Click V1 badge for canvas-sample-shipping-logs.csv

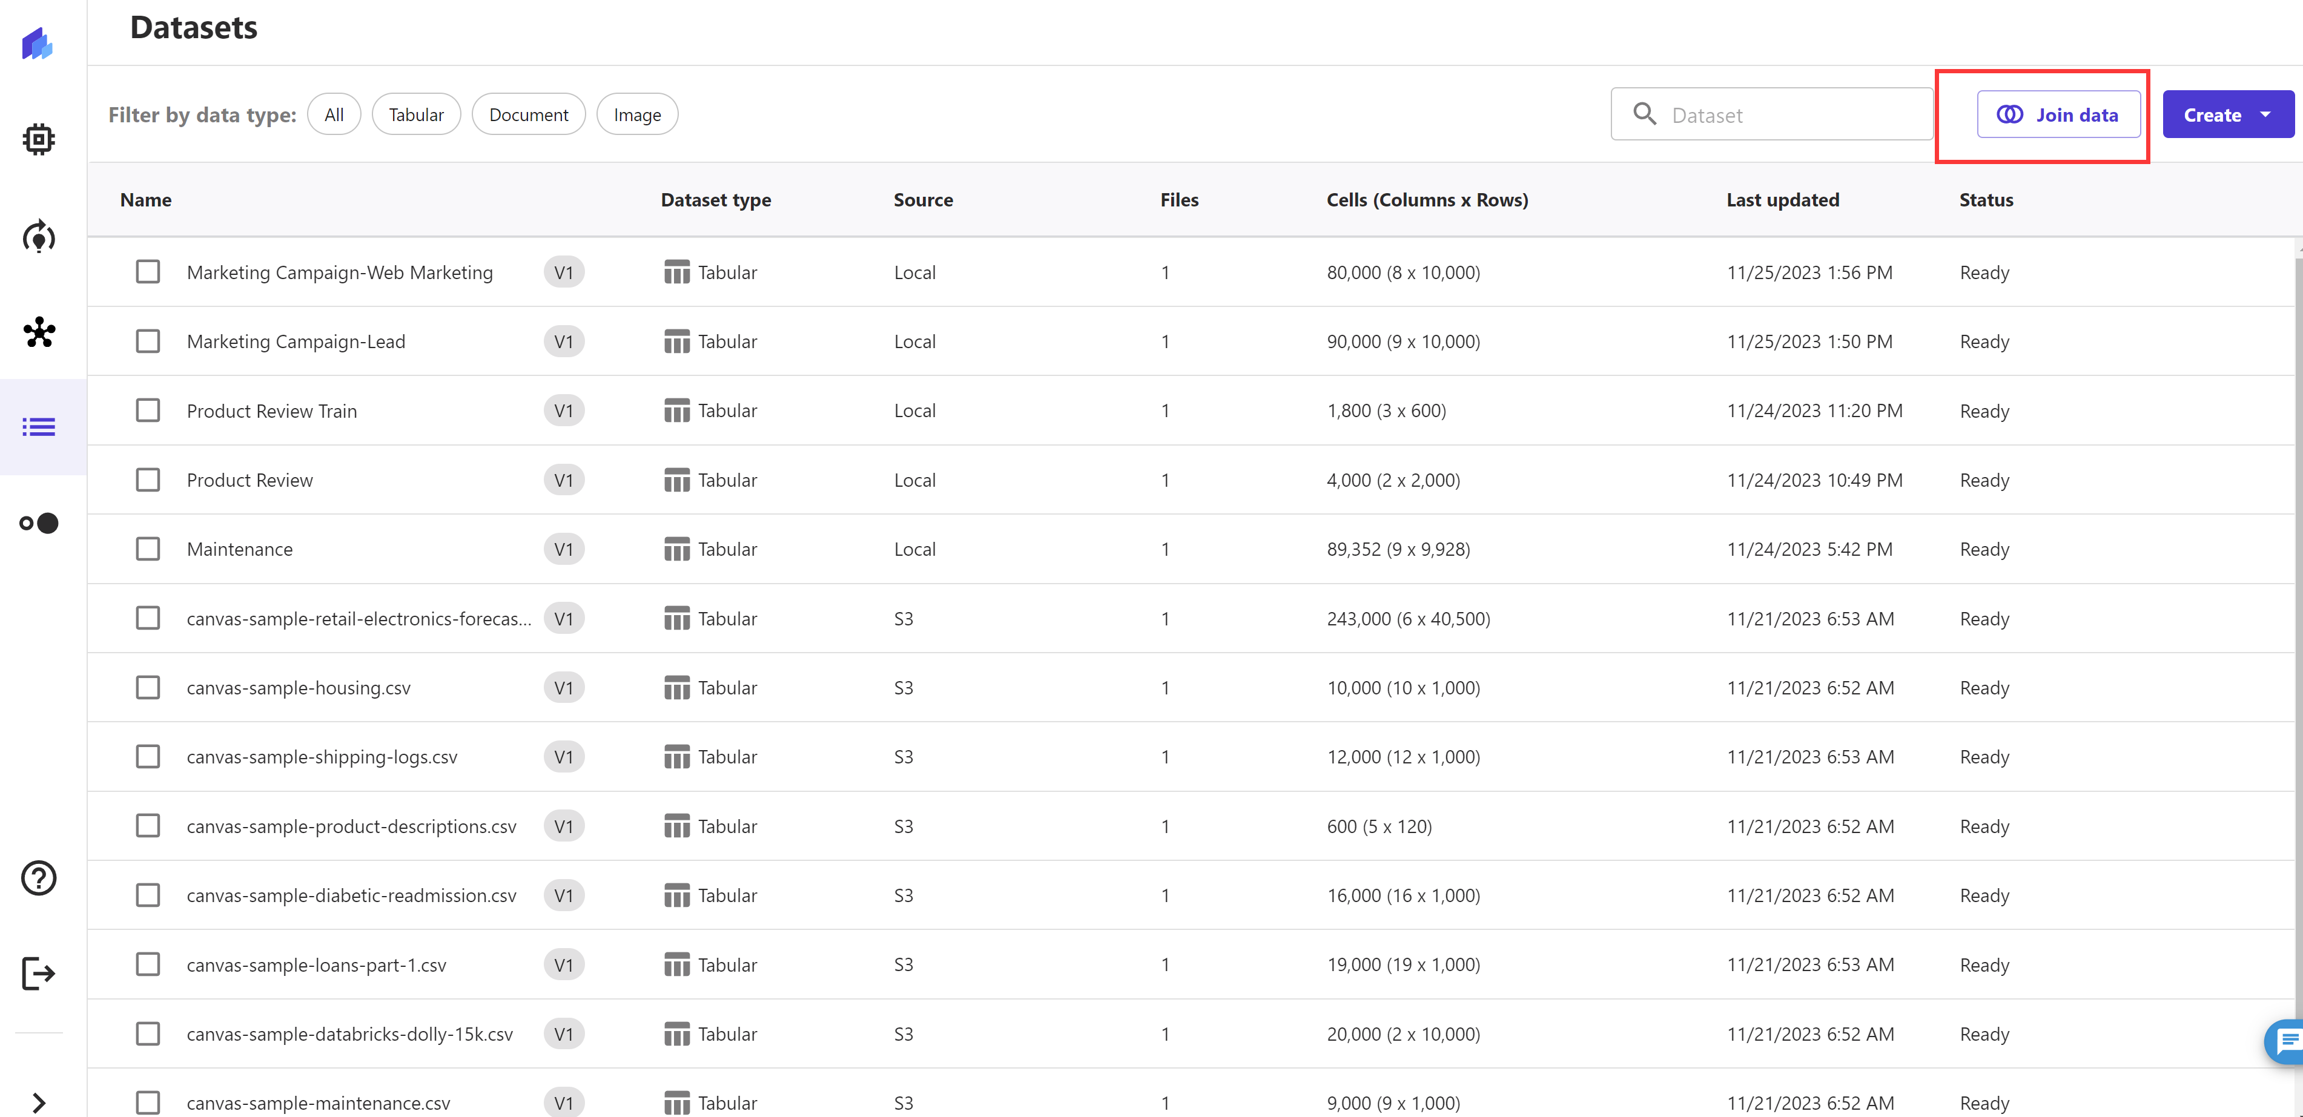[x=563, y=757]
